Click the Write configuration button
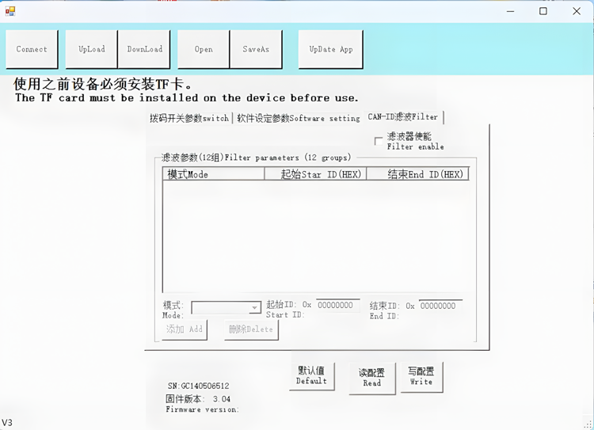This screenshot has width=594, height=430. [x=421, y=377]
